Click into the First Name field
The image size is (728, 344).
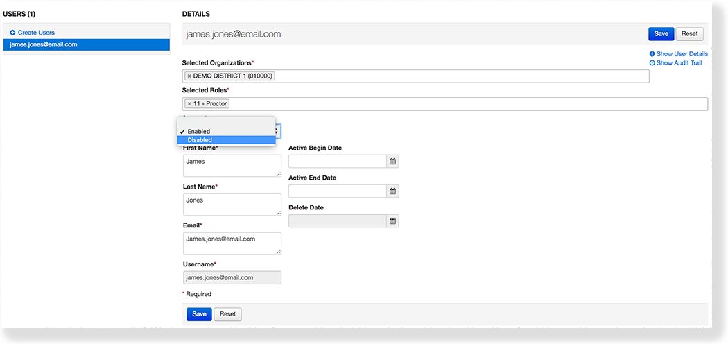(x=232, y=165)
